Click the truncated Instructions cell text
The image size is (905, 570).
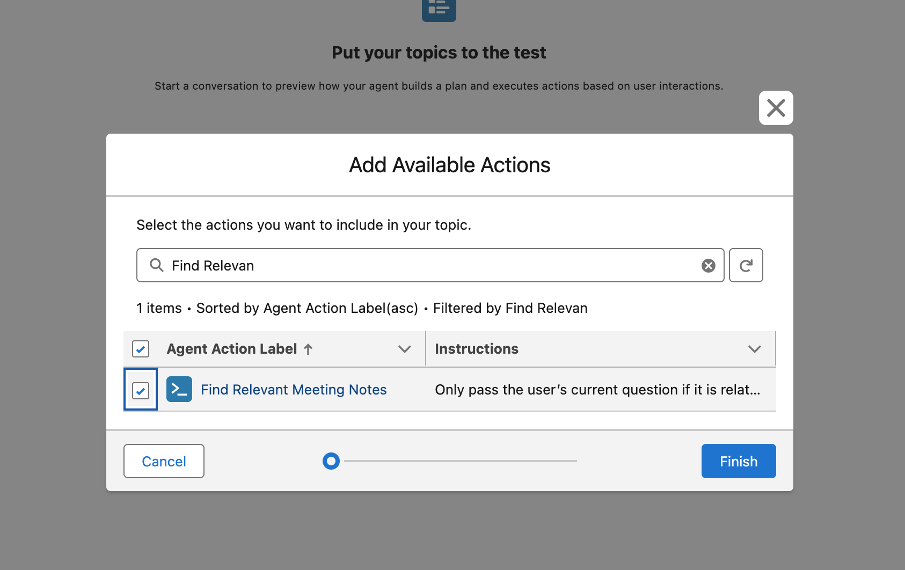click(x=597, y=390)
